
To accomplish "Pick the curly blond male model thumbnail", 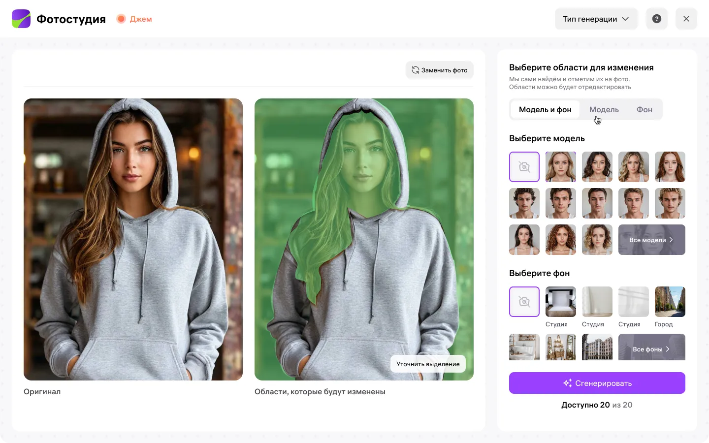I will point(670,203).
